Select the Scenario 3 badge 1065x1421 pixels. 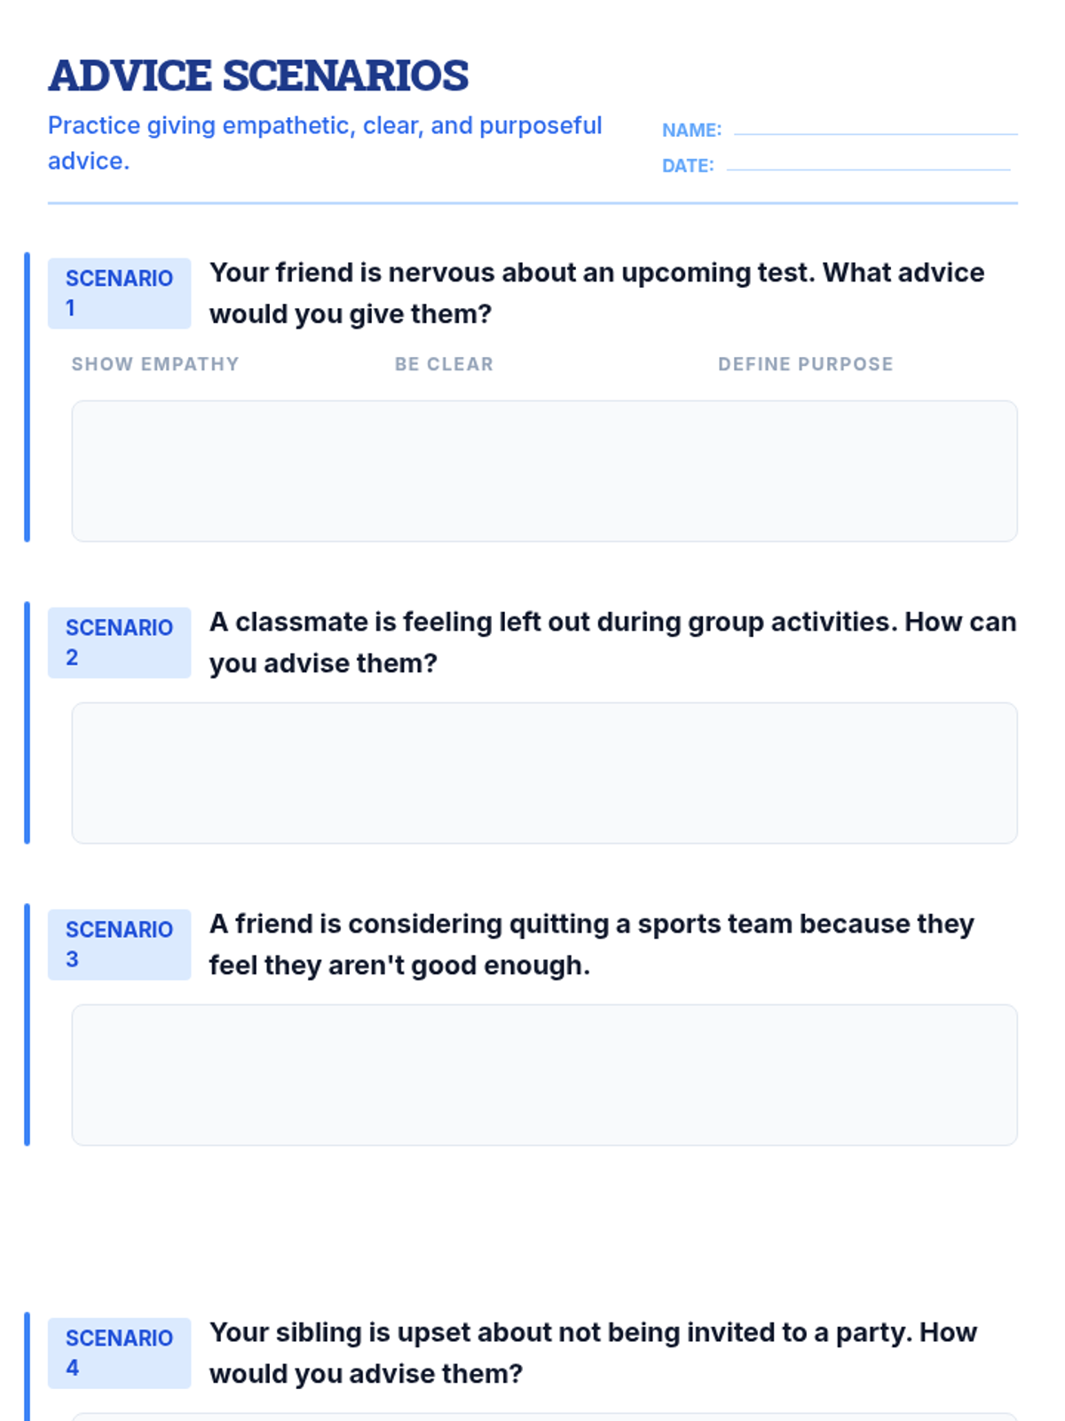(119, 944)
